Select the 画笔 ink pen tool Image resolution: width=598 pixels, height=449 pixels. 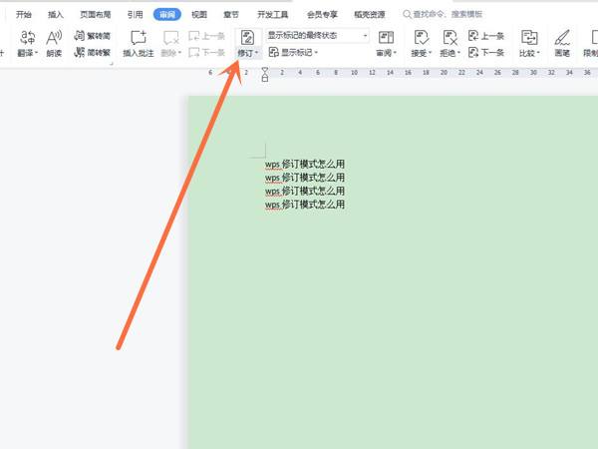click(x=562, y=44)
